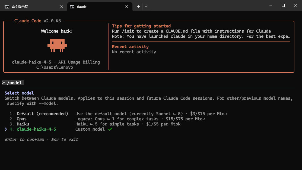Click the Run /init tip line
Viewport: 302px width, 170px height.
[192, 31]
